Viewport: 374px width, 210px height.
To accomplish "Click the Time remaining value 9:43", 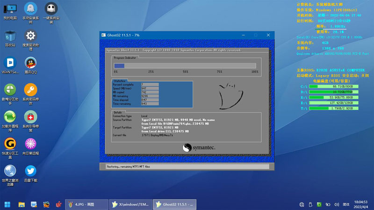I will (150, 104).
